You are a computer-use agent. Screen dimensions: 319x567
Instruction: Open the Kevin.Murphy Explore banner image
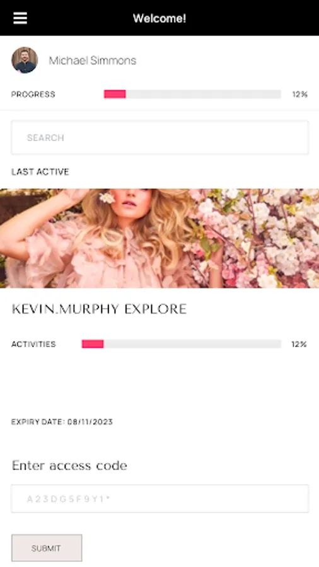[x=159, y=238]
